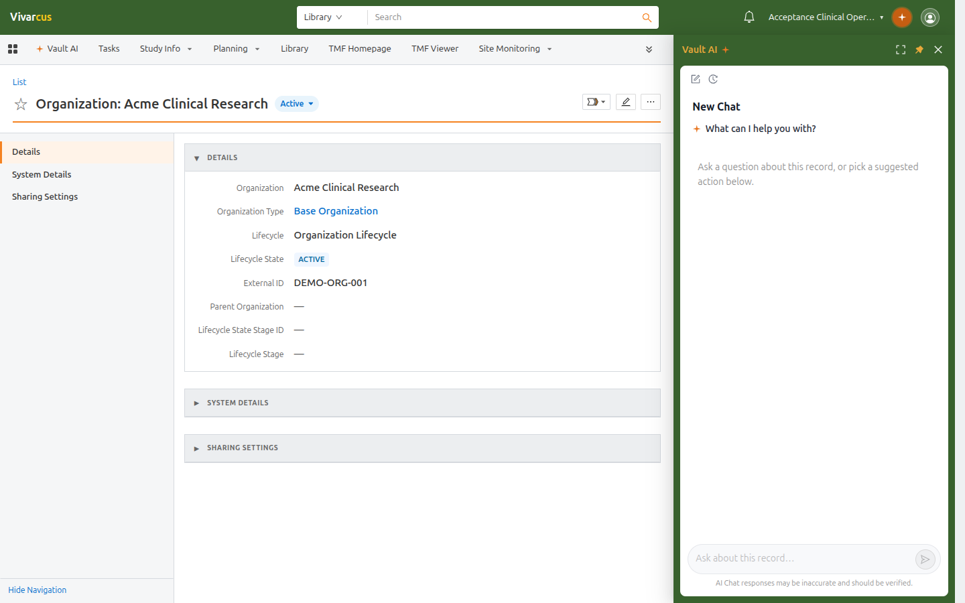Click the pin icon in Vault AI panel
The height and width of the screenshot is (603, 965).
[919, 50]
